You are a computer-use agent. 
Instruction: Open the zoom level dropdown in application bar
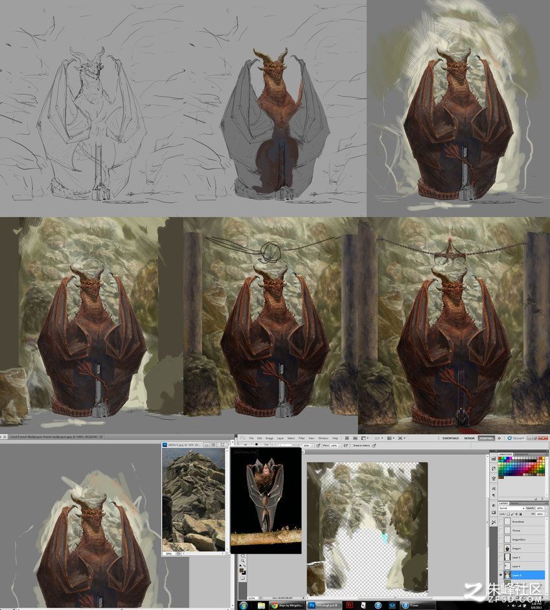click(378, 438)
